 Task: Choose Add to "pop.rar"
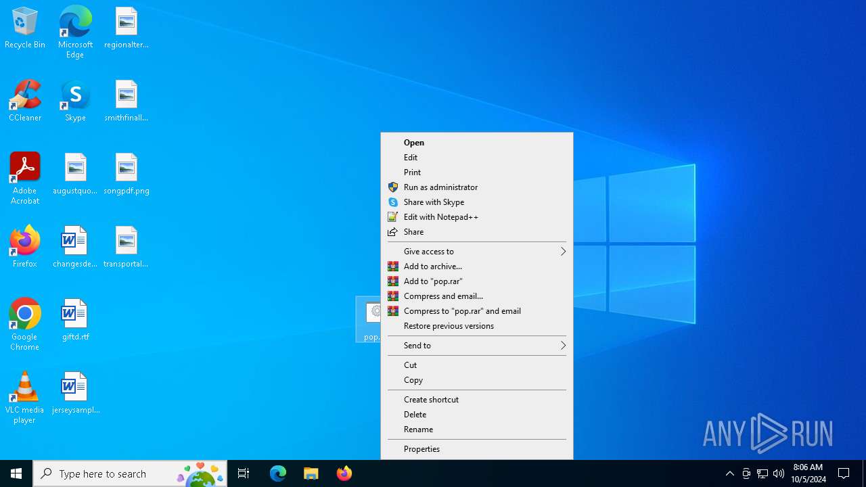477,281
